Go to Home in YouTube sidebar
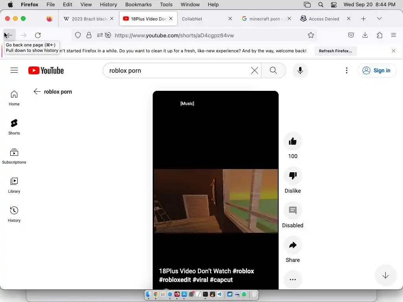Image resolution: width=403 pixels, height=302 pixels. coord(14,98)
